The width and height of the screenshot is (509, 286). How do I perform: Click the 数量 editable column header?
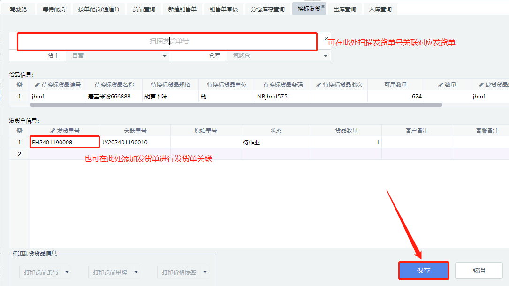(x=447, y=85)
